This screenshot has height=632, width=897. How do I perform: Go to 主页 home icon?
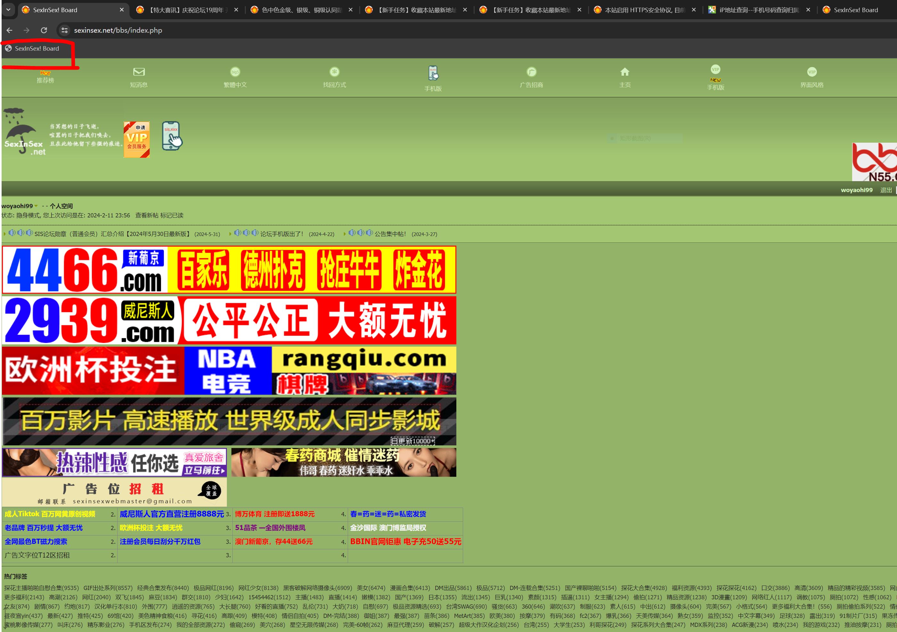pyautogui.click(x=625, y=72)
